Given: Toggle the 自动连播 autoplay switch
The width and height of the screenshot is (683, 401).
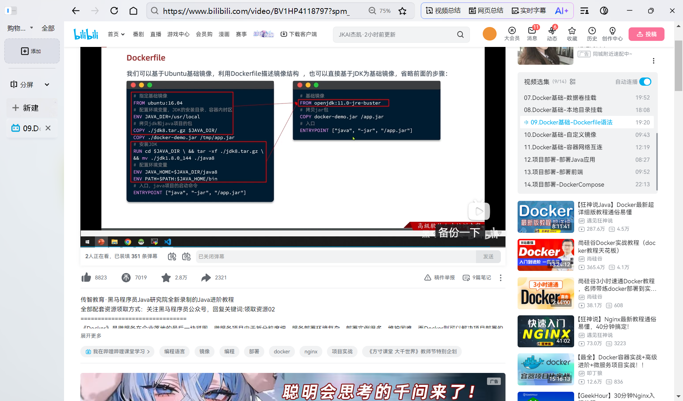Looking at the screenshot, I should (x=645, y=82).
